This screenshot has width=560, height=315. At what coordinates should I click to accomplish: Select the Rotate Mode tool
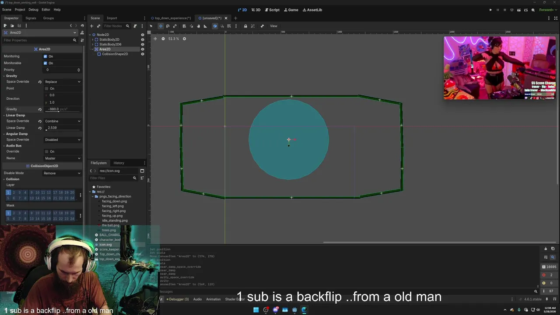click(168, 26)
